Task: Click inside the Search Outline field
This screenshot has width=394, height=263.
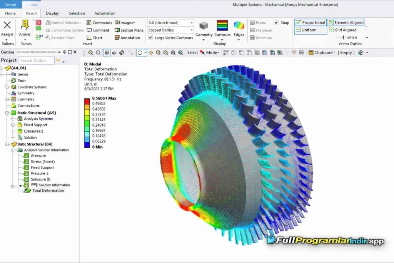Action: pos(37,60)
